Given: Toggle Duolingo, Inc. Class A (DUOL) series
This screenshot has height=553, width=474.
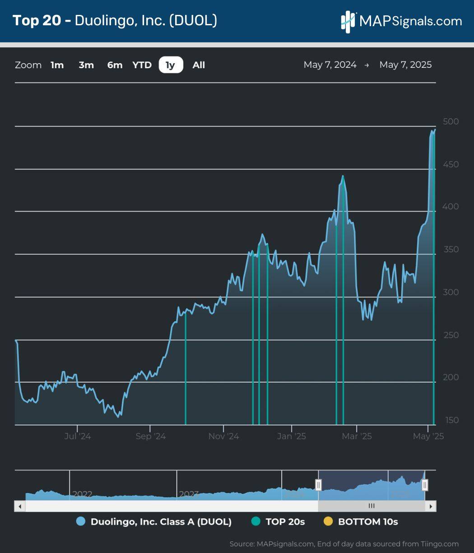Looking at the screenshot, I should [x=154, y=522].
